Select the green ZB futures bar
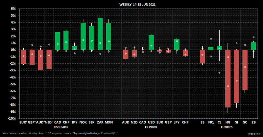263x137 pixels. (x=253, y=46)
